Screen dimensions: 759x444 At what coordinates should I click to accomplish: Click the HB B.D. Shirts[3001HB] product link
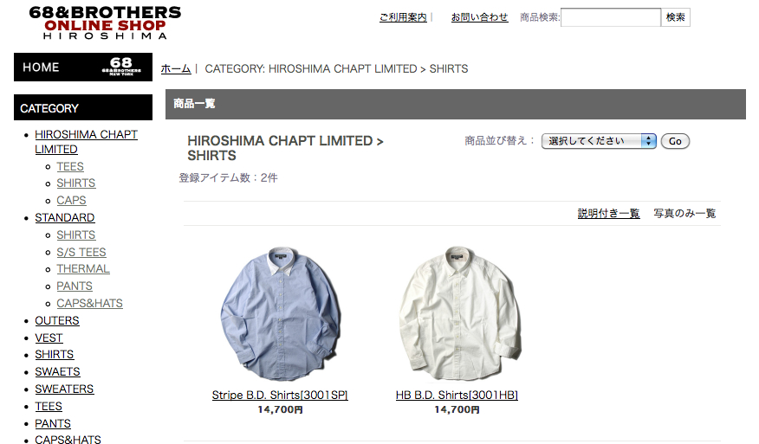(457, 396)
